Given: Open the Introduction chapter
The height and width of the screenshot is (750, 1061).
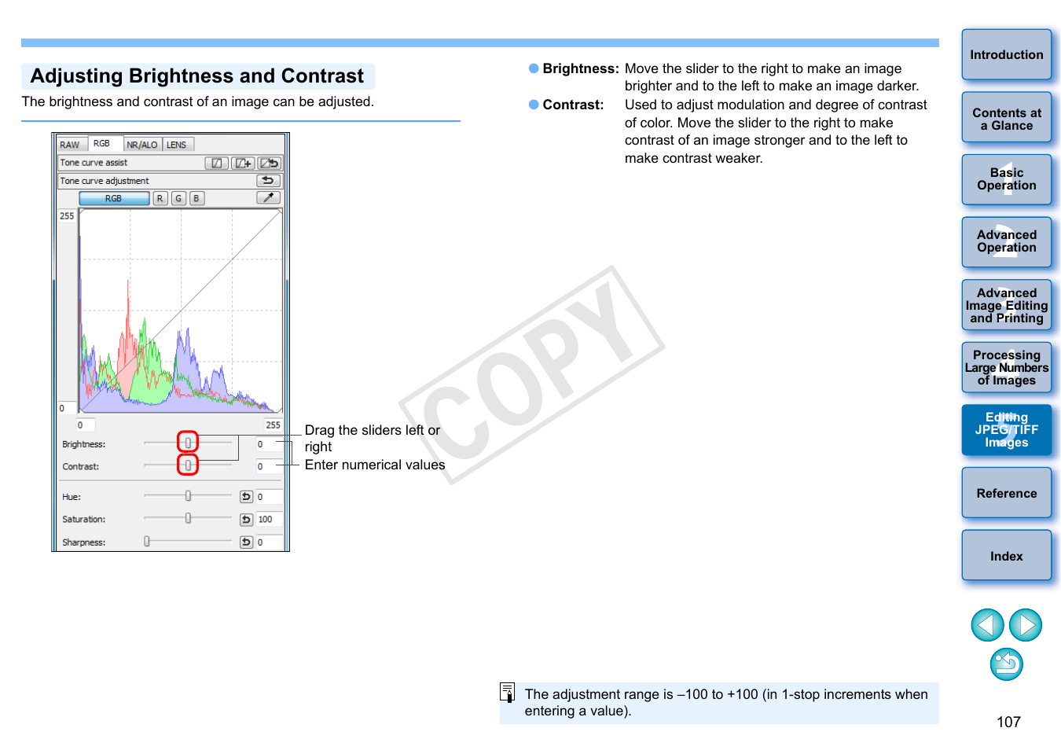Looking at the screenshot, I should (x=1006, y=55).
